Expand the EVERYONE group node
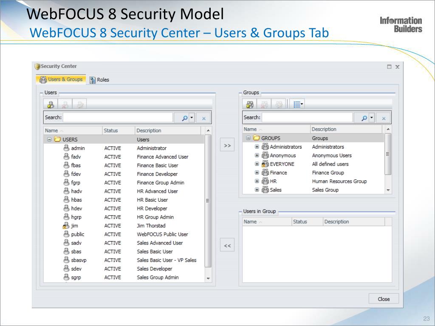435x326 pixels. 257,164
